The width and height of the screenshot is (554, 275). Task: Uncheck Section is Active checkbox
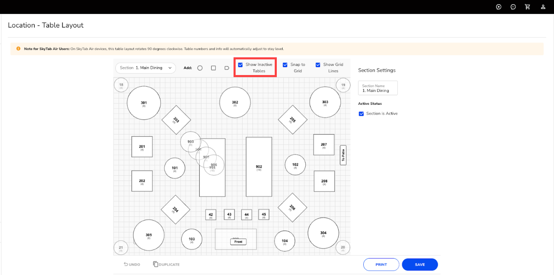[x=361, y=114]
